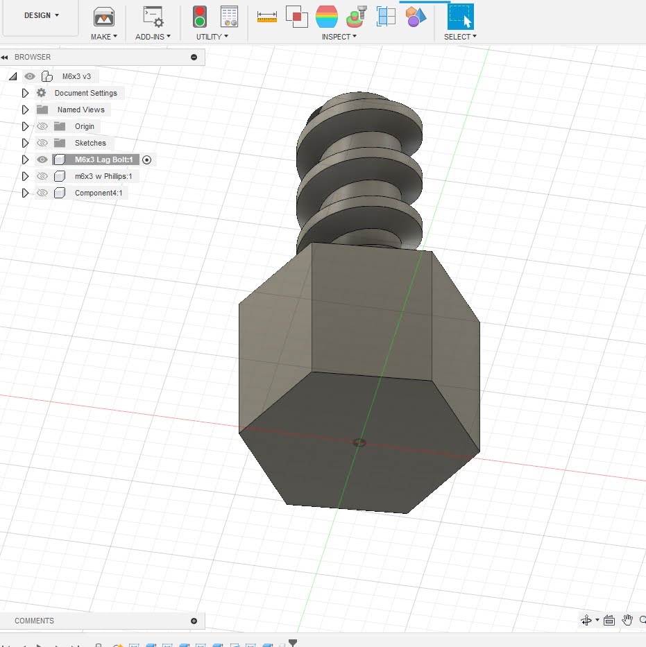Expand the m6x3 w Phillips:1 node
Screen dimensions: 646x647
(25, 176)
